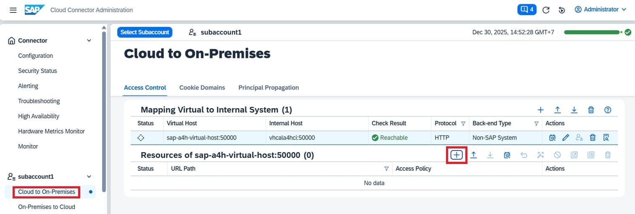
Task: Collapse the Connector navigation section
Action: click(x=89, y=41)
